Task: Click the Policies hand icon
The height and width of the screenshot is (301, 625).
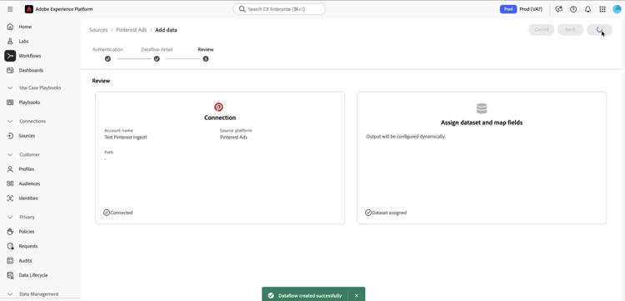Action: pyautogui.click(x=10, y=232)
